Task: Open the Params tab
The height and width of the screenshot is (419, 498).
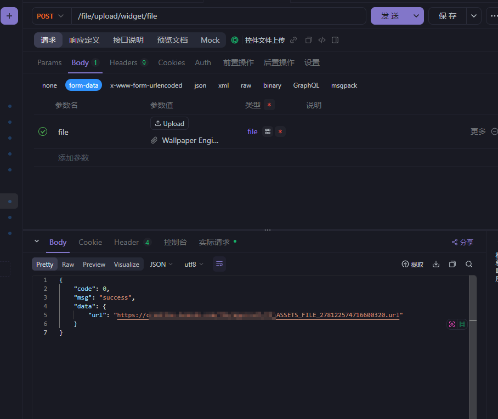Action: (x=49, y=62)
